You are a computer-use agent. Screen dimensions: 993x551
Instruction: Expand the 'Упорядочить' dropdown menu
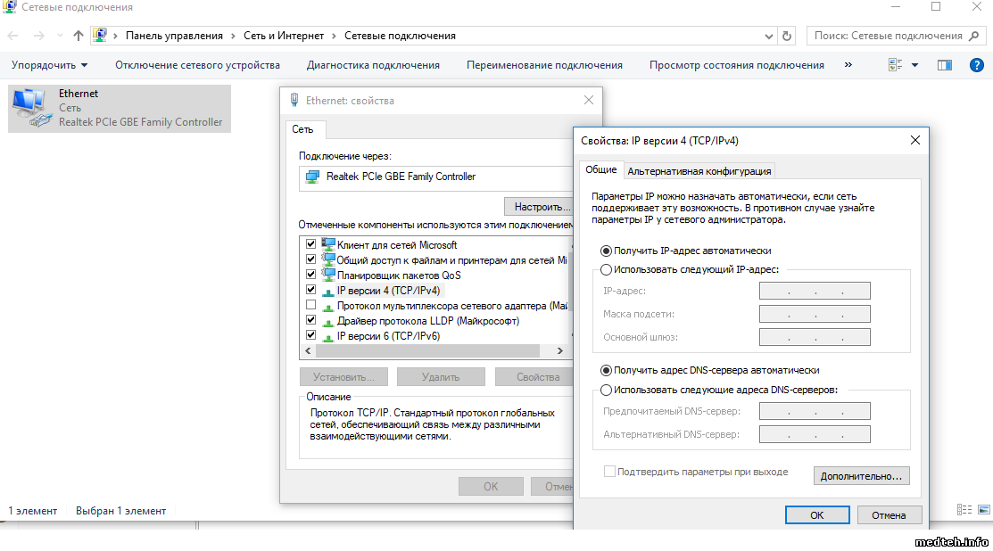click(x=50, y=65)
